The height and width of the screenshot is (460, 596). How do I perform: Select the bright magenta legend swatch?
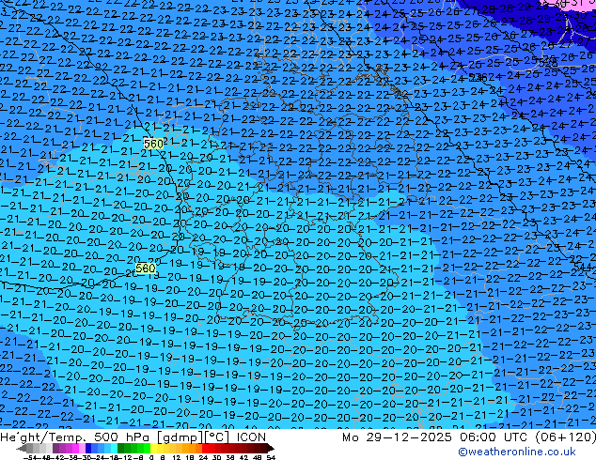click(75, 448)
